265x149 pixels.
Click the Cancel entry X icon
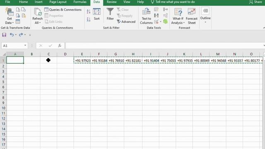[x=41, y=46]
